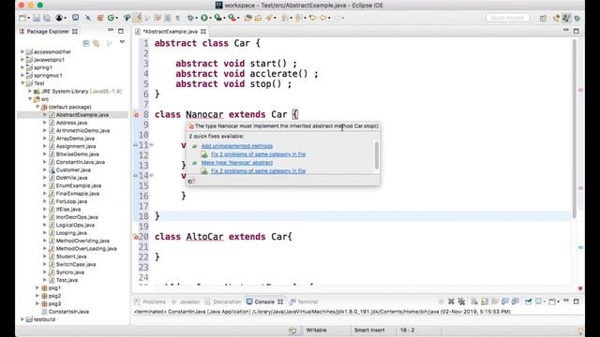Toggle code folding at line 14
This screenshot has height=337, width=600.
152,175
